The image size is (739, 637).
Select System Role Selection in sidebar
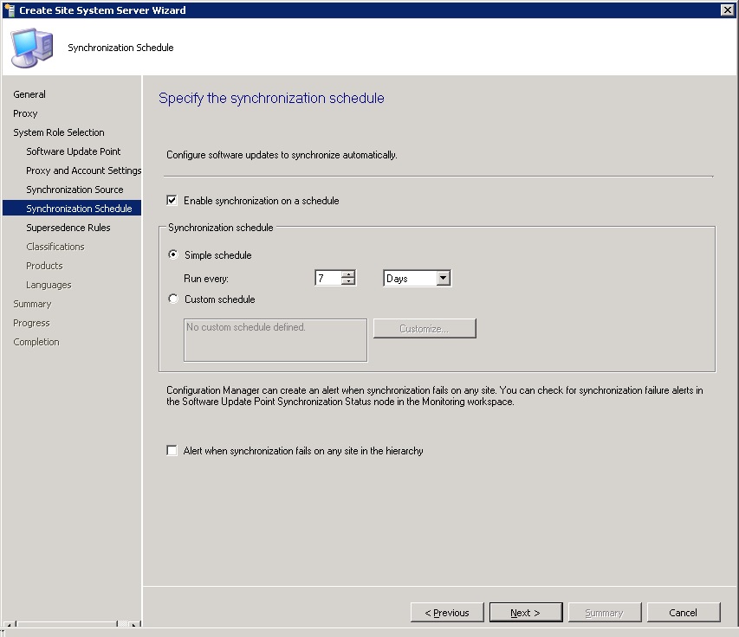[58, 132]
